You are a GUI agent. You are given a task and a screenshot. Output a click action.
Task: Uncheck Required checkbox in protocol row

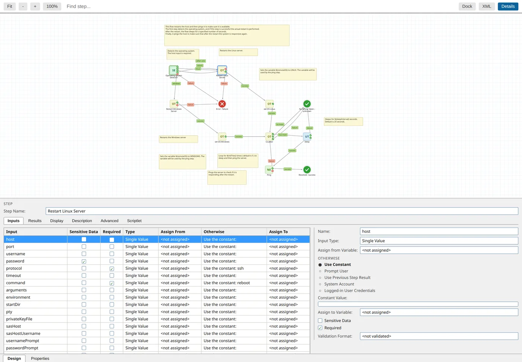[112, 269]
